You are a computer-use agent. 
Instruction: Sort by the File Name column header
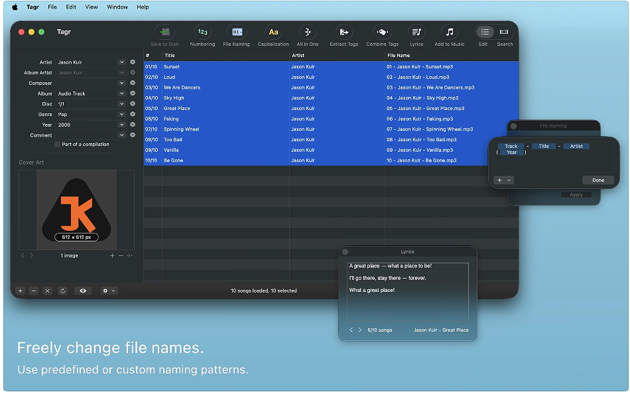451,56
